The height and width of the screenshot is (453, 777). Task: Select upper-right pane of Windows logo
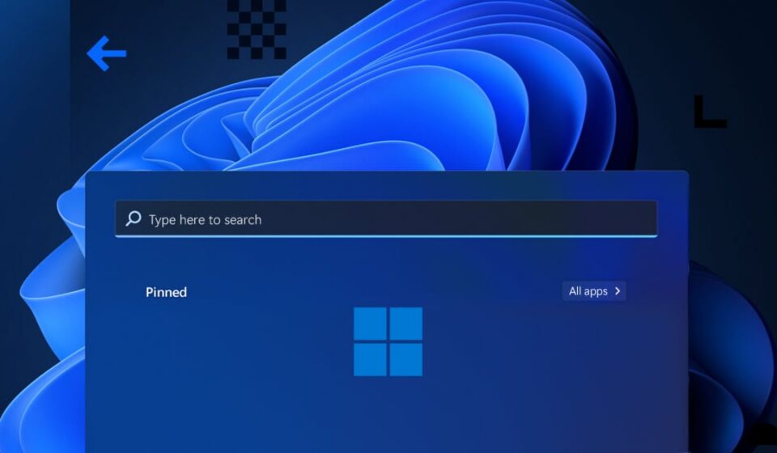click(406, 324)
